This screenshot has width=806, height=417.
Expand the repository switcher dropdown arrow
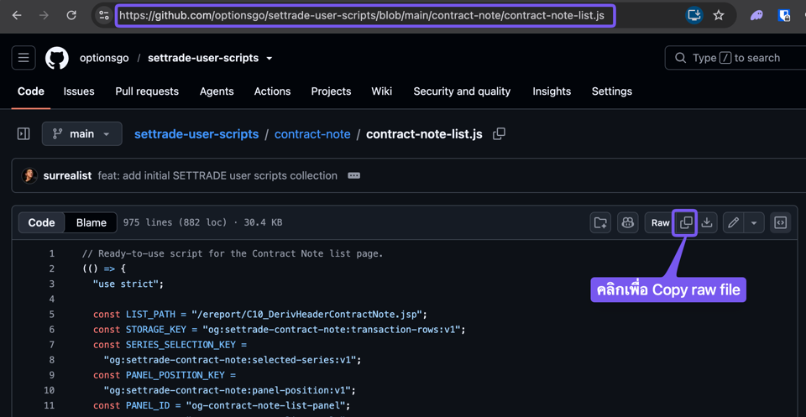269,59
